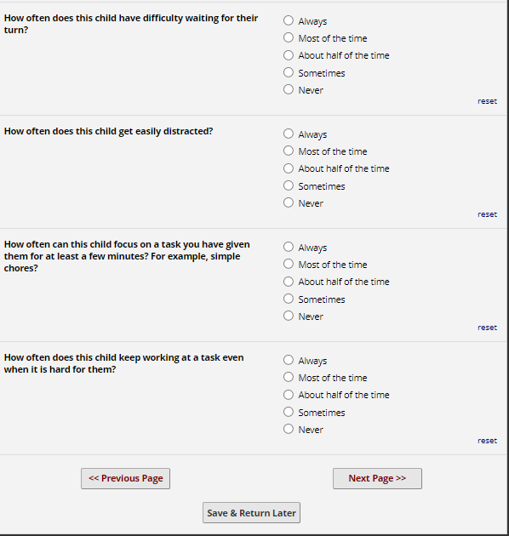Reset the focus on task answer
Screen dimensions: 509x536
click(x=487, y=328)
